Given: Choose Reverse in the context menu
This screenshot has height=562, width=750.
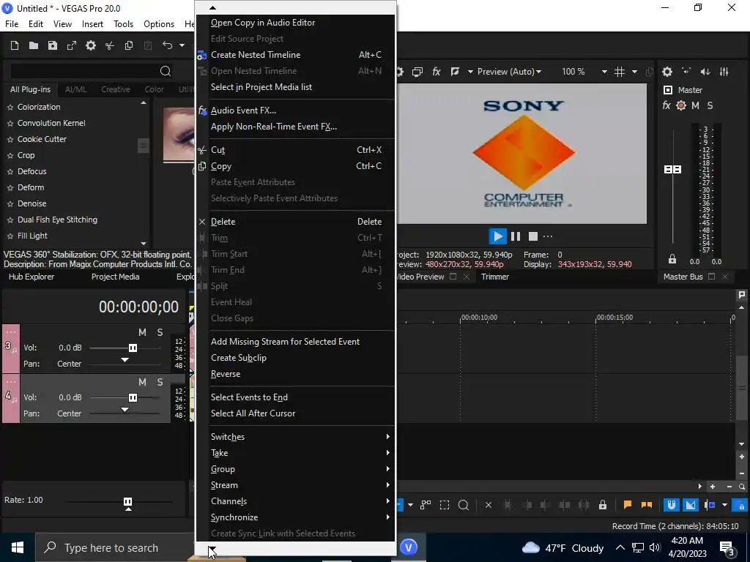Looking at the screenshot, I should [x=295, y=374].
